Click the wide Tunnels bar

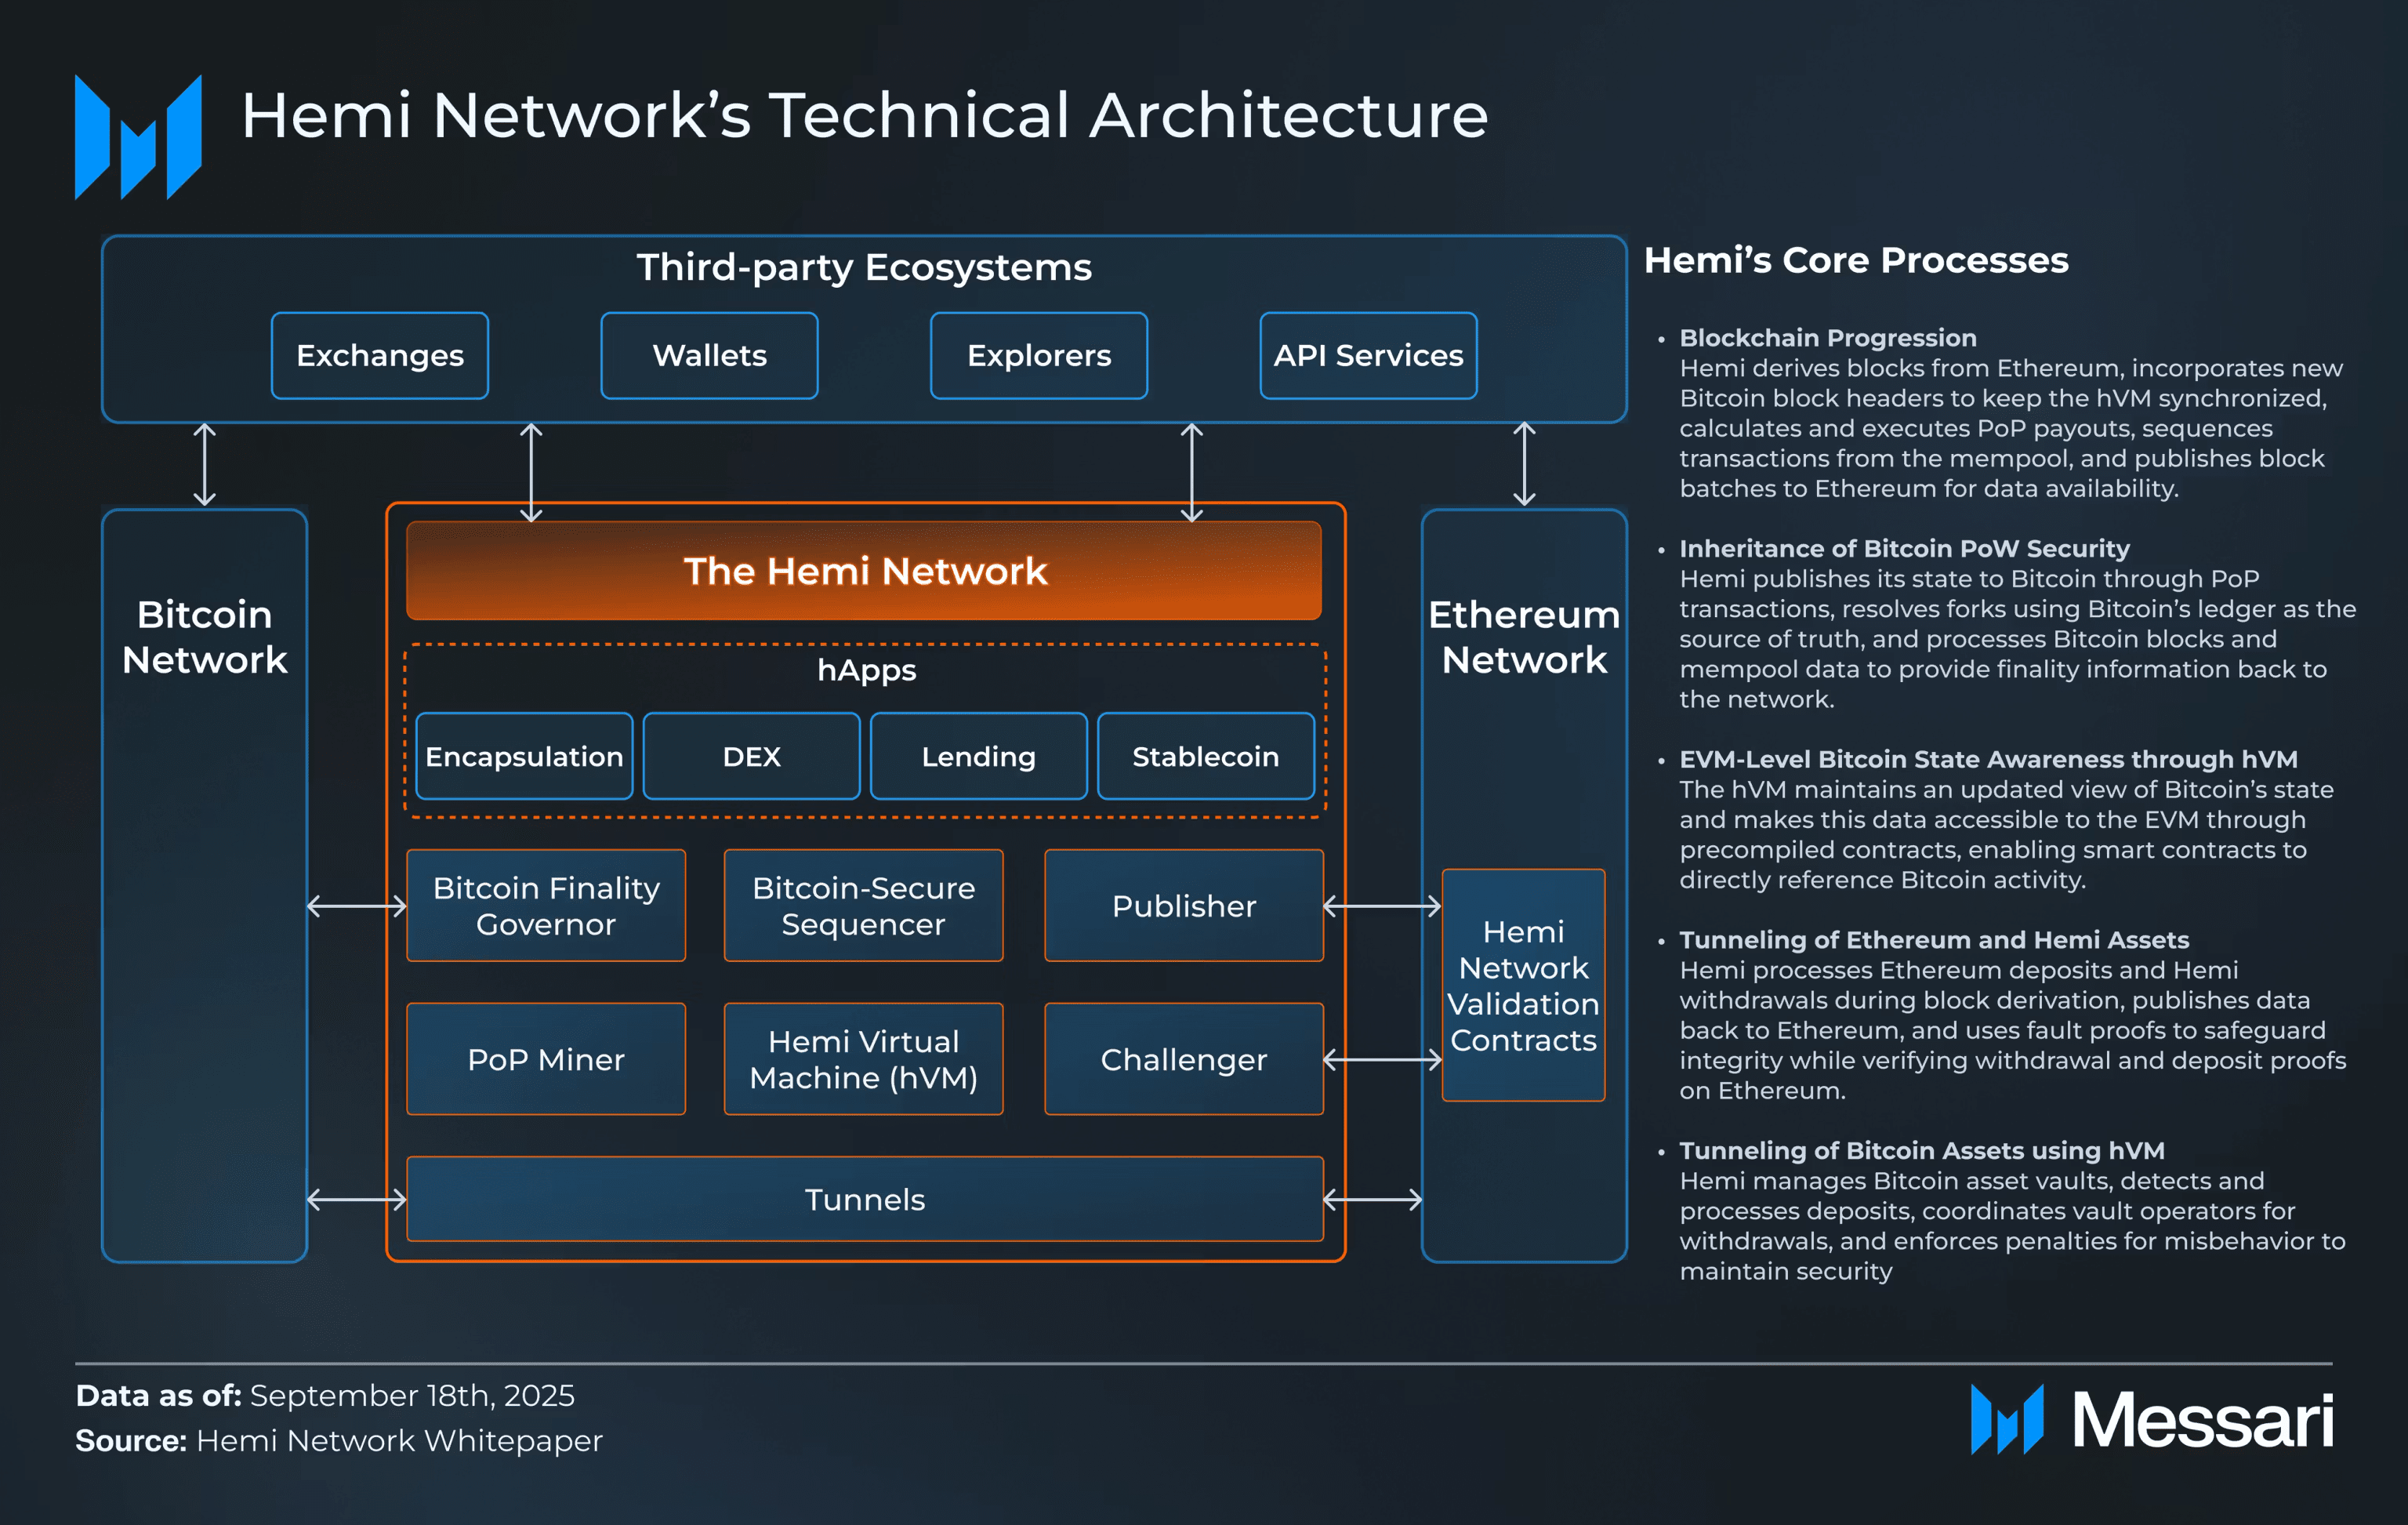864,1199
